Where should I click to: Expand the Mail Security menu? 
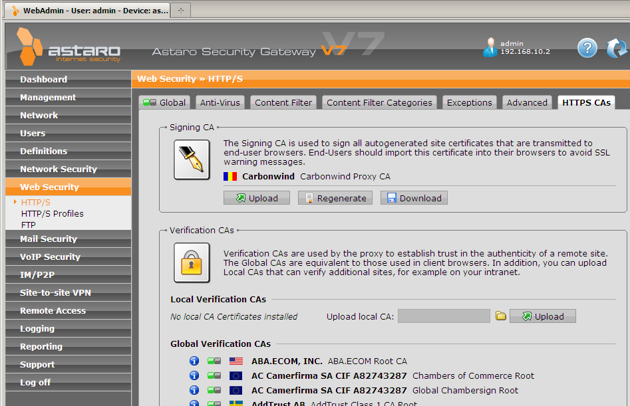click(x=69, y=239)
